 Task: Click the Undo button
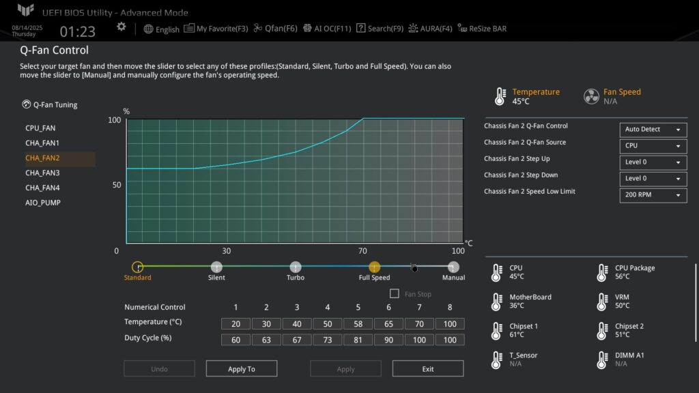(159, 368)
